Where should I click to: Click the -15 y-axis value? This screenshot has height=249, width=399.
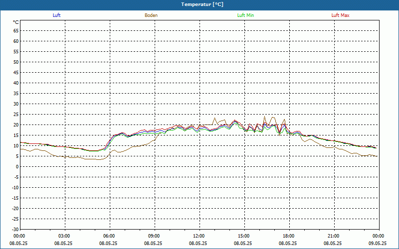[15, 198]
